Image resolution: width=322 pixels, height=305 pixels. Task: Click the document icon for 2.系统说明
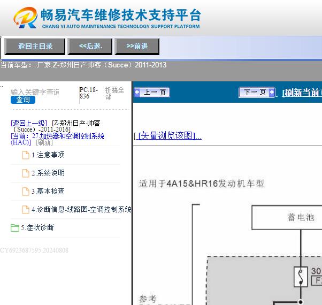pyautogui.click(x=26, y=173)
